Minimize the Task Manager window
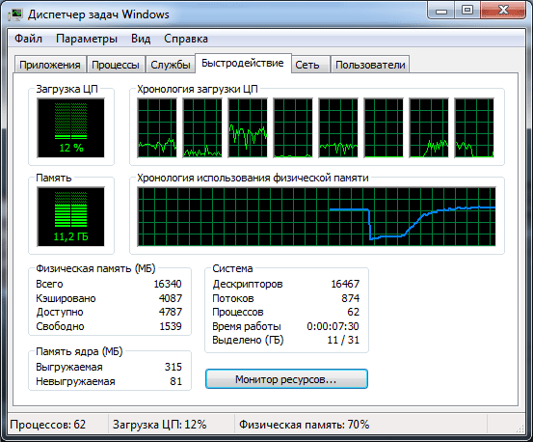The image size is (533, 442). (441, 11)
